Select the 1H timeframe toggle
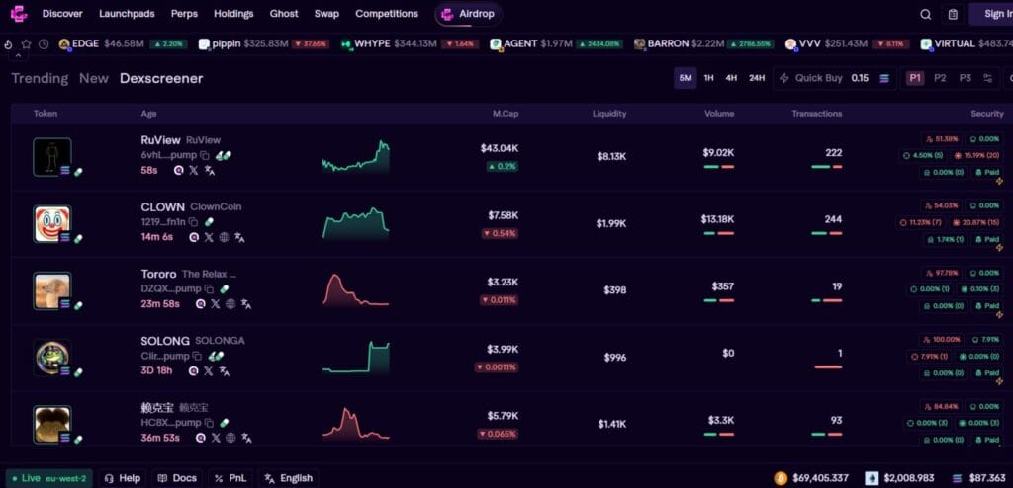The image size is (1013, 488). pos(708,78)
